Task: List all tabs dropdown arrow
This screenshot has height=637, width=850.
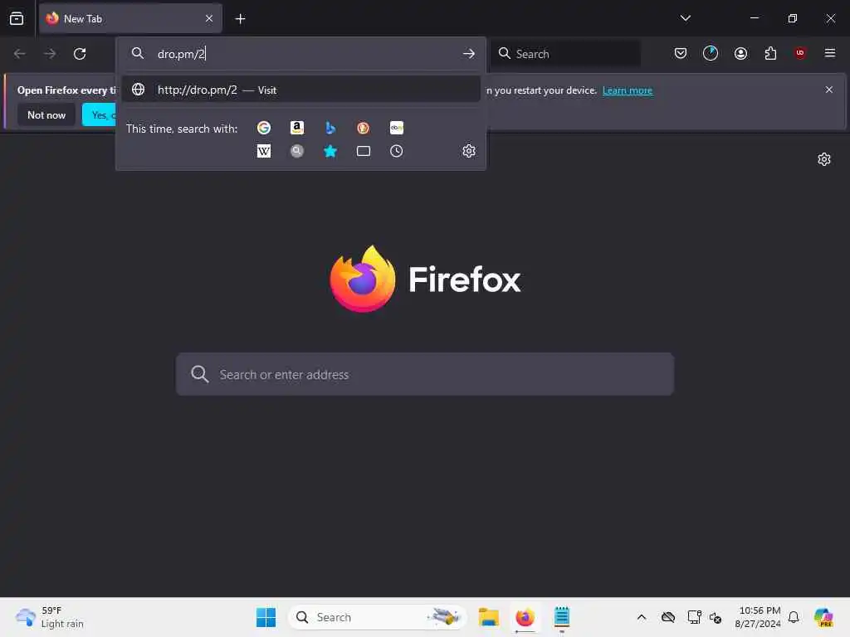Action: (685, 18)
